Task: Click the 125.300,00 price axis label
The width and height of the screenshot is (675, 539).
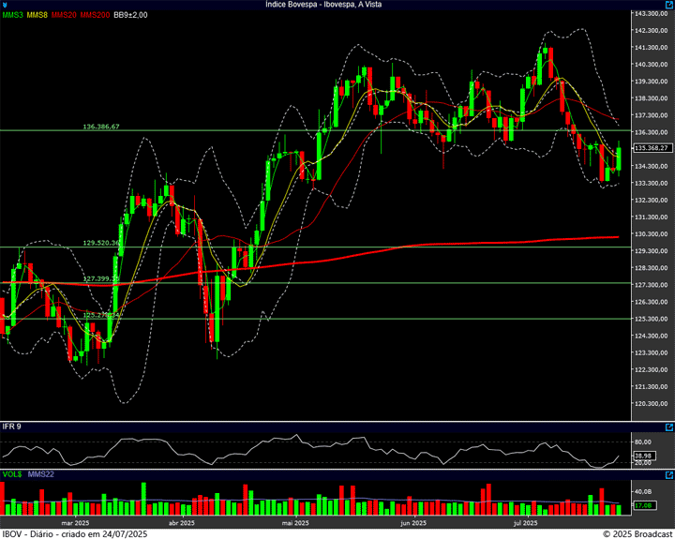Action: (x=652, y=319)
